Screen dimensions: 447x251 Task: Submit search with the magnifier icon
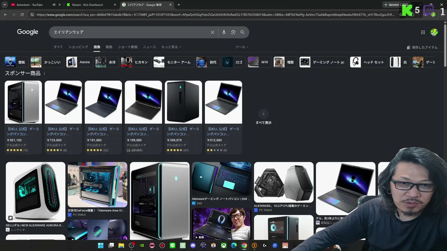coord(242,32)
